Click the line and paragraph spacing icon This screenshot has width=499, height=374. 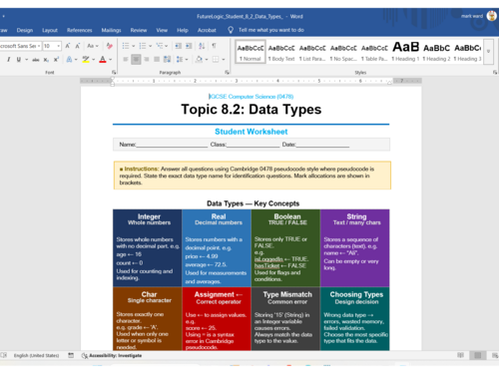click(180, 60)
